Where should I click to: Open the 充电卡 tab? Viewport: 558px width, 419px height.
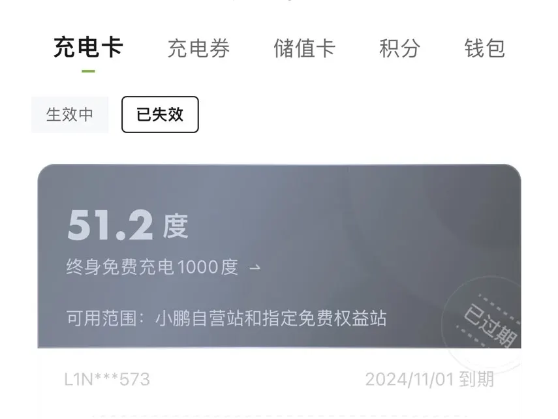(x=88, y=48)
